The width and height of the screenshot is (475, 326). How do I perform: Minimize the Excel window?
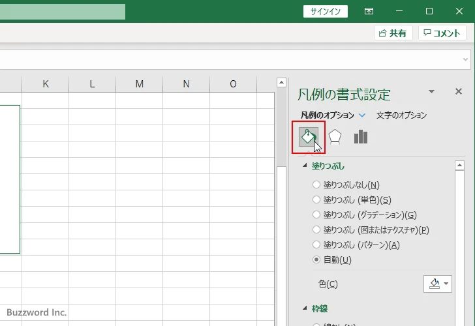point(399,11)
